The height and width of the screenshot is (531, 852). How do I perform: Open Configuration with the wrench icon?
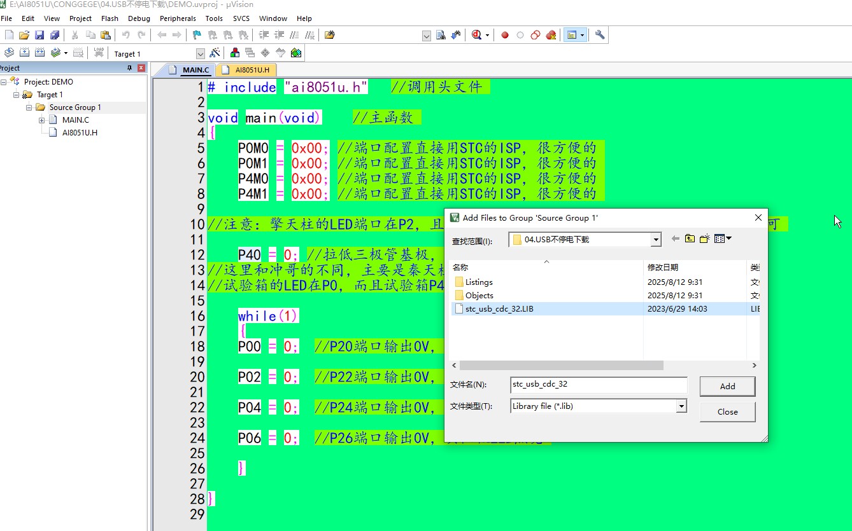pyautogui.click(x=600, y=35)
